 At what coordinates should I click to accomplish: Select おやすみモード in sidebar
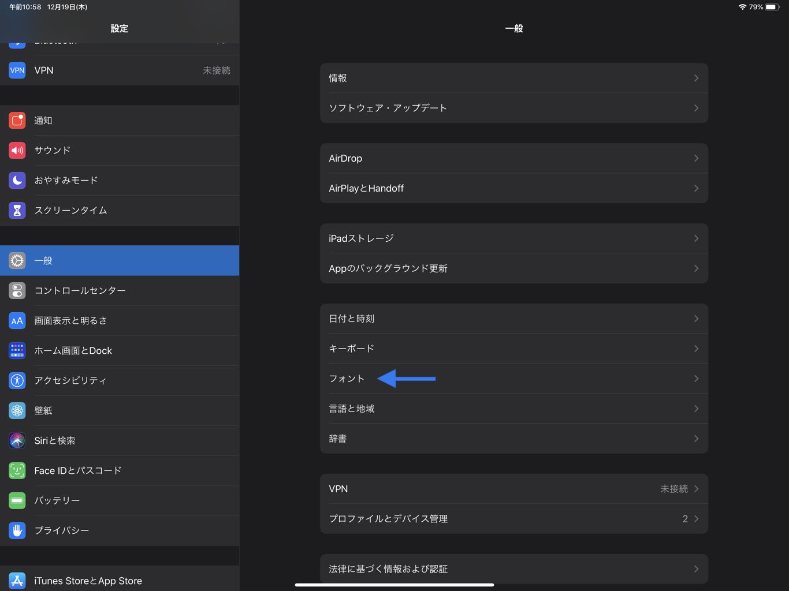pos(120,180)
